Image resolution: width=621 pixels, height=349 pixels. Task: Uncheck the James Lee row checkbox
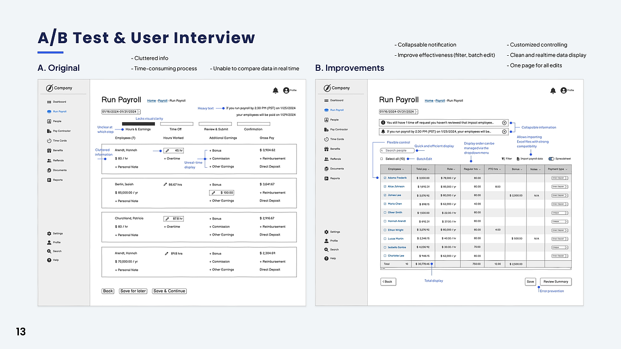tap(385, 195)
